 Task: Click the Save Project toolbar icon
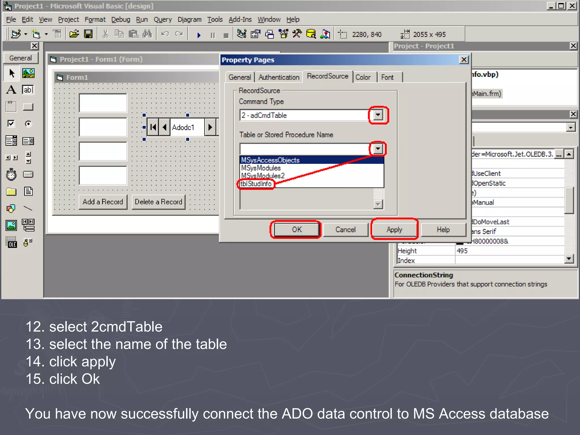[x=88, y=34]
